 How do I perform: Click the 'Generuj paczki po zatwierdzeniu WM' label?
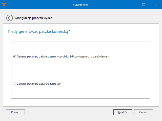[x=39, y=84]
